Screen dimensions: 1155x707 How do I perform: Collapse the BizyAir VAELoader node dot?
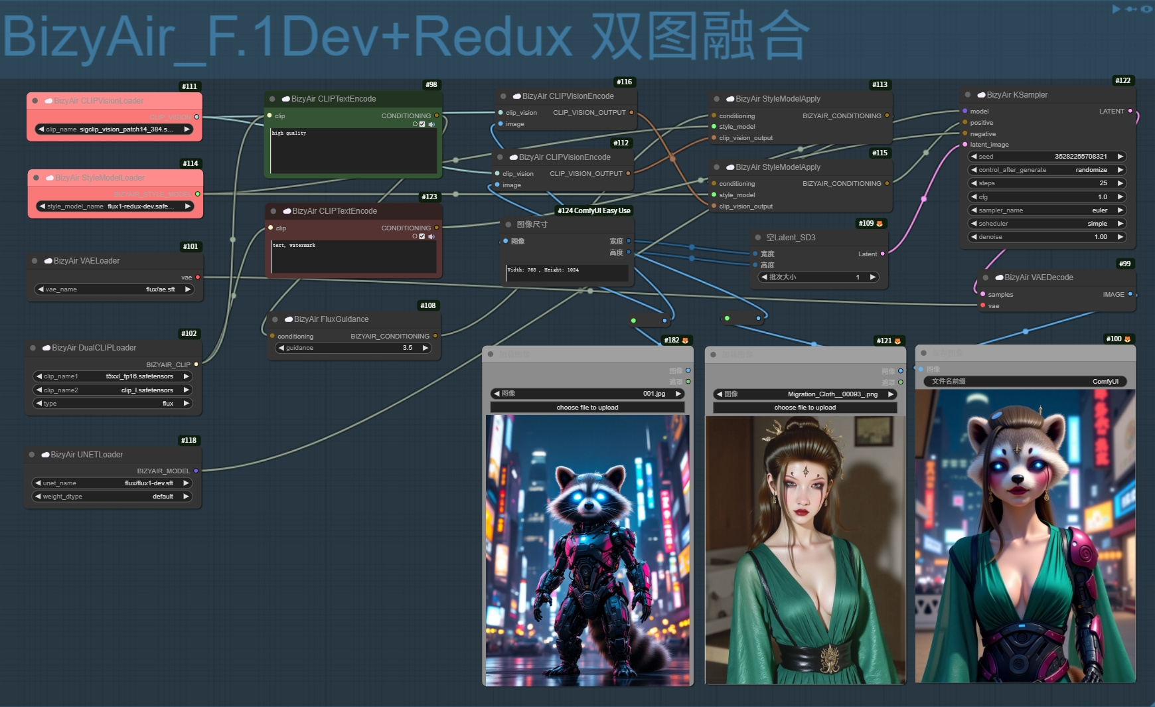[35, 261]
